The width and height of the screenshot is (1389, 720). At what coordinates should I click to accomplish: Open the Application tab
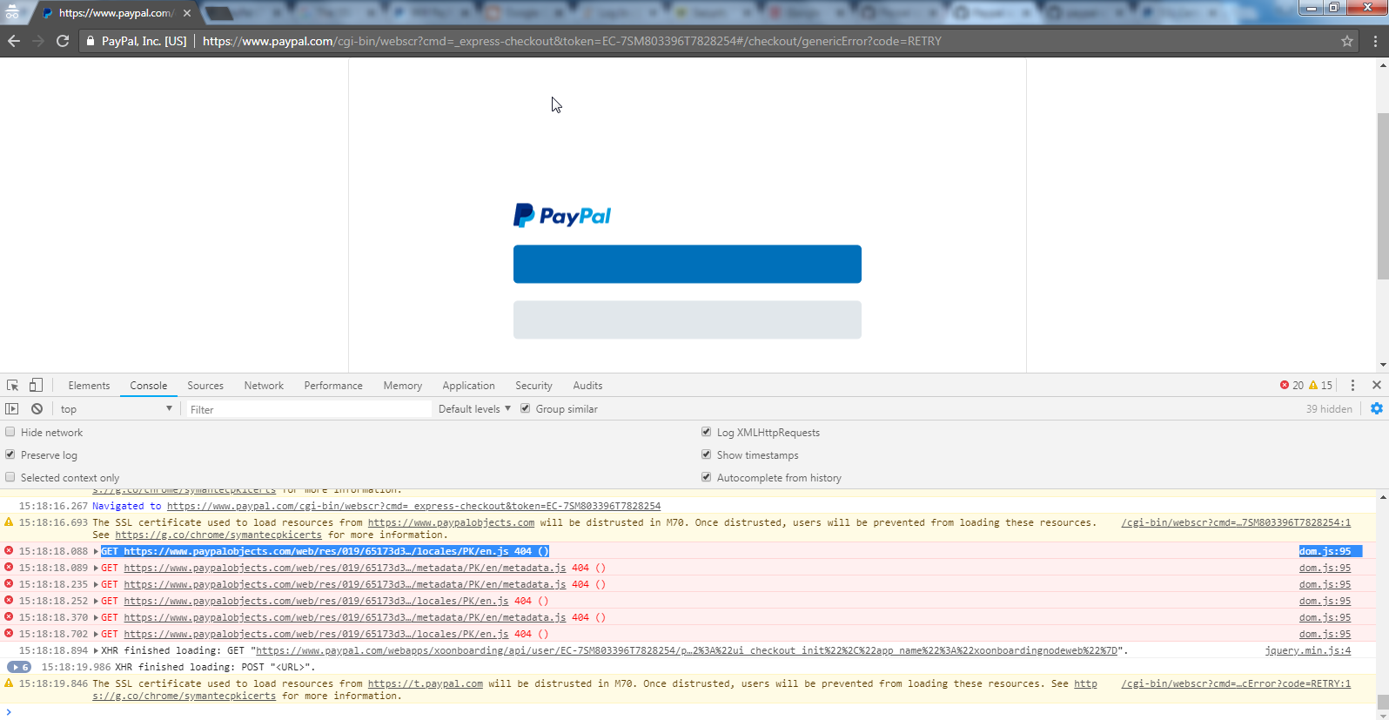pyautogui.click(x=468, y=385)
